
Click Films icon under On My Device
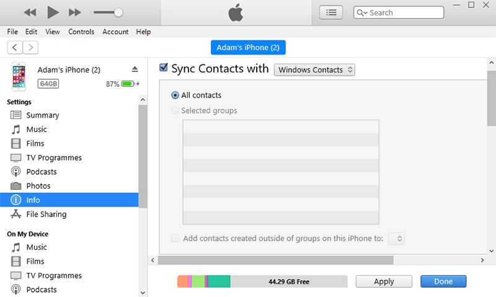tap(16, 261)
